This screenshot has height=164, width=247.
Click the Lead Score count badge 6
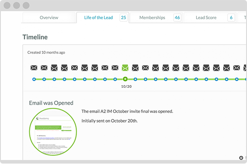coord(231,17)
